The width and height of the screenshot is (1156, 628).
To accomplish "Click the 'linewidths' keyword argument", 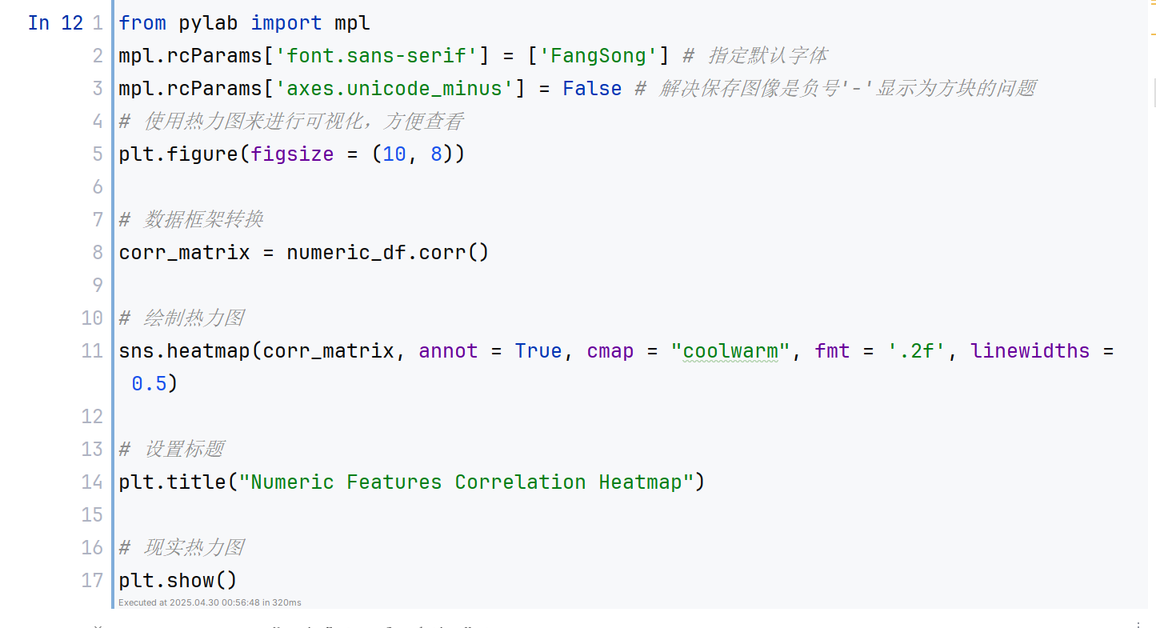I will [1030, 350].
